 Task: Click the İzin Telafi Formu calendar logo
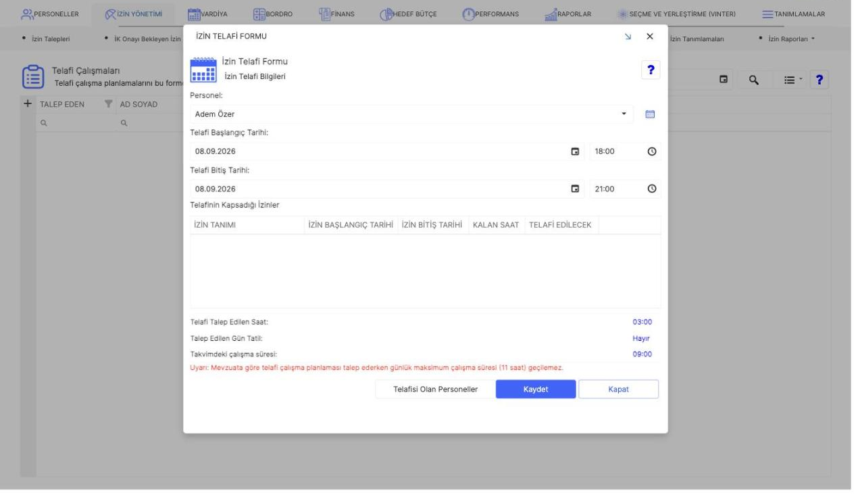(x=205, y=69)
